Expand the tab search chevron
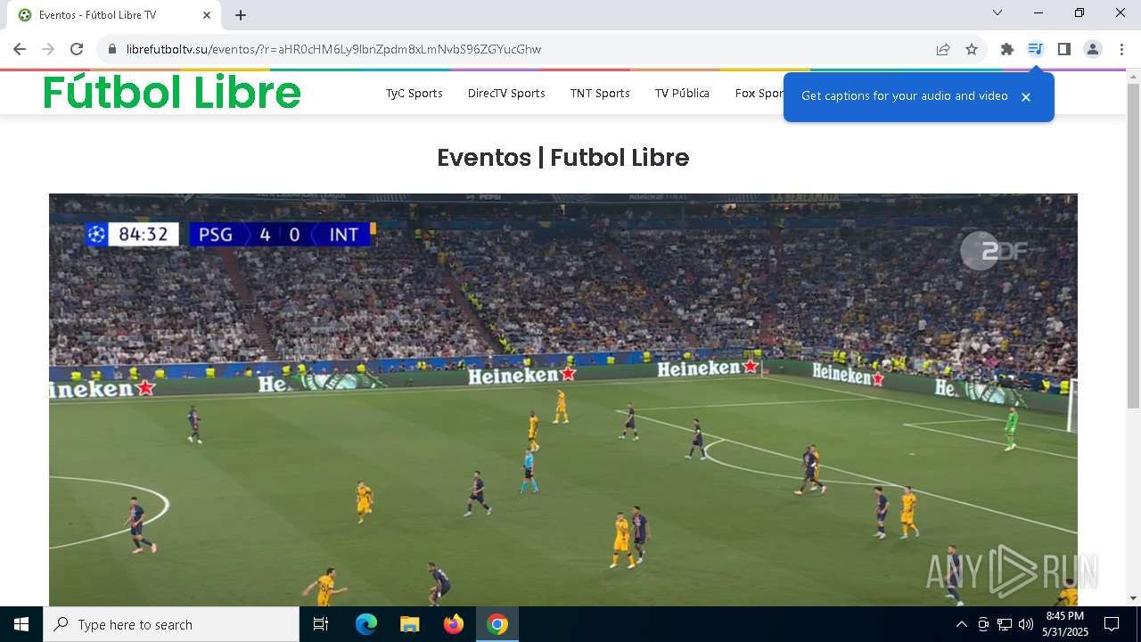Viewport: 1141px width, 642px height. tap(997, 12)
